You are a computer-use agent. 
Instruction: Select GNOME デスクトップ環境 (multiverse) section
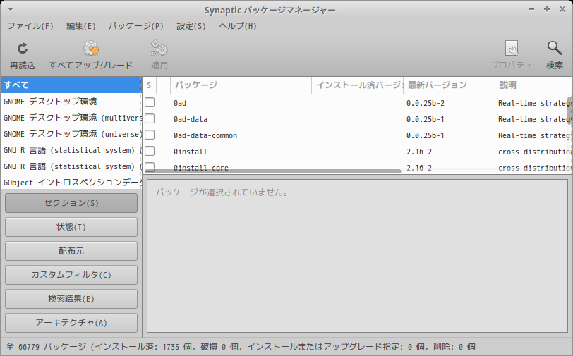point(71,118)
